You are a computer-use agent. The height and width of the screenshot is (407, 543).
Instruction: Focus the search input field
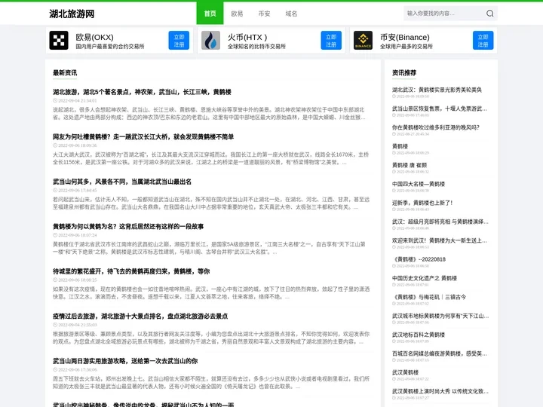[445, 14]
